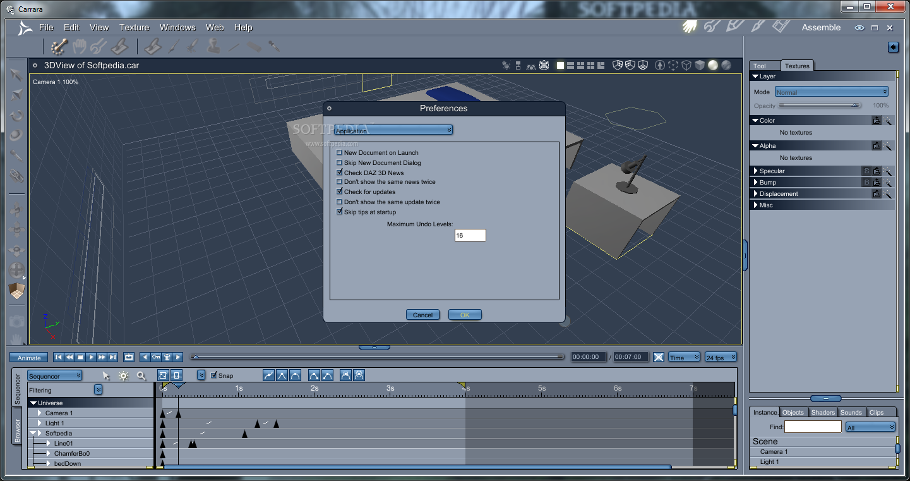
Task: Check Skip New Document Dialog
Action: [340, 162]
